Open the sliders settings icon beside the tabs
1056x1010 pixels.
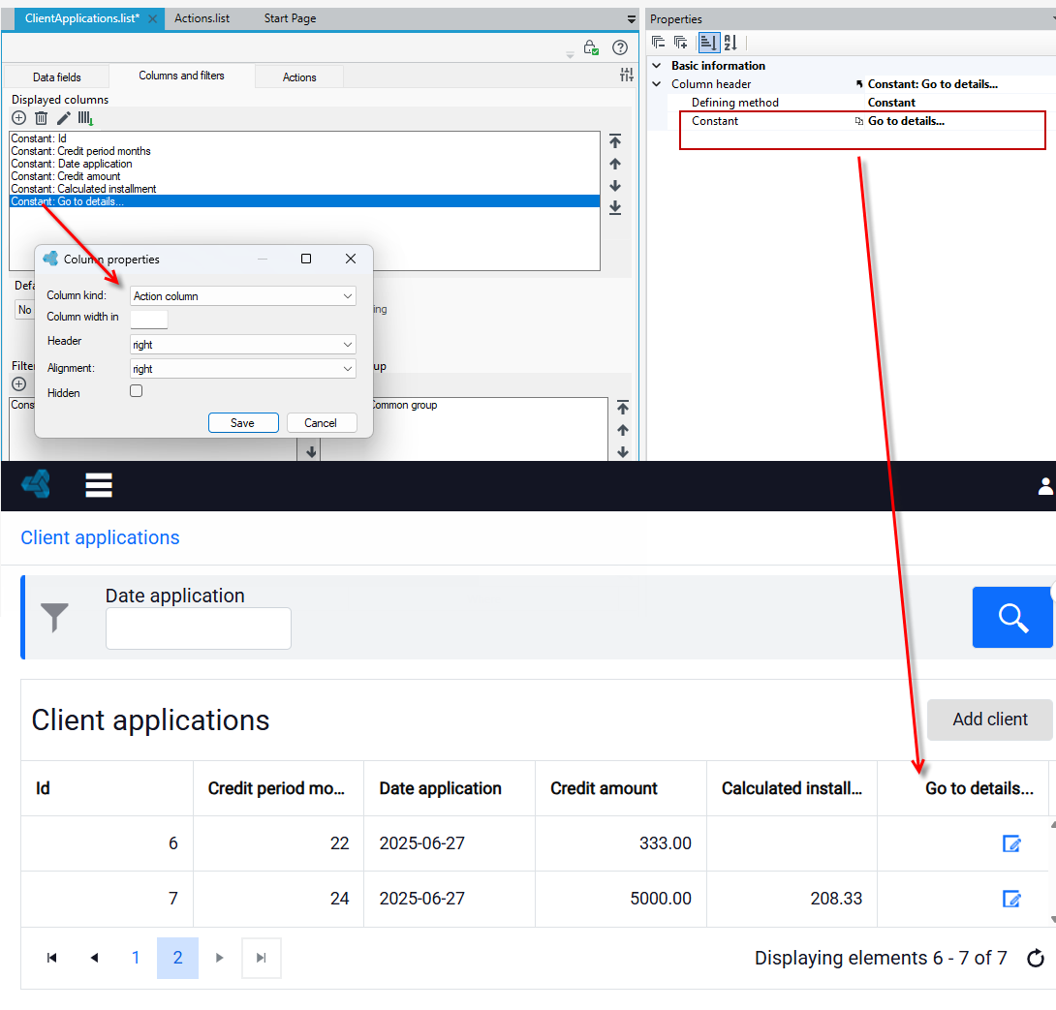coord(626,75)
